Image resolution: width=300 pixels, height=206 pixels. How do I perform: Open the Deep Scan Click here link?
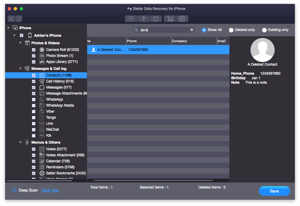point(50,190)
